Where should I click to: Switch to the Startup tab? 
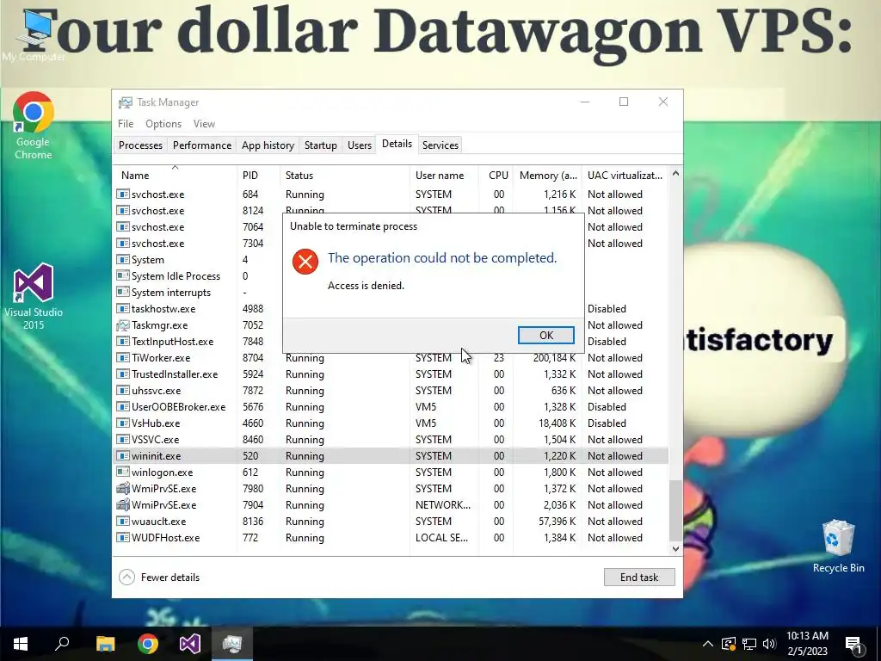321,145
